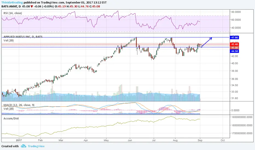The height and width of the screenshot is (150, 255).
Task: Click the Vol (20) label in price pane
Action: (9, 40)
